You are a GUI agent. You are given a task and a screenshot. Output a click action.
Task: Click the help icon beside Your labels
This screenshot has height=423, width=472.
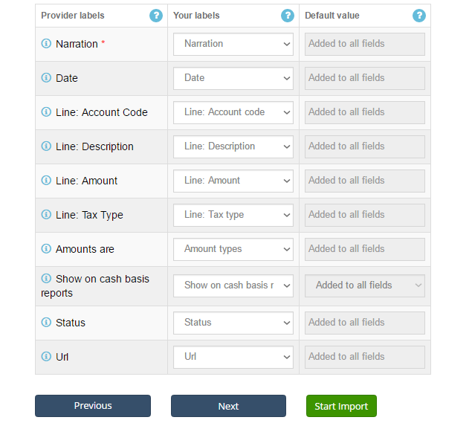(x=288, y=16)
